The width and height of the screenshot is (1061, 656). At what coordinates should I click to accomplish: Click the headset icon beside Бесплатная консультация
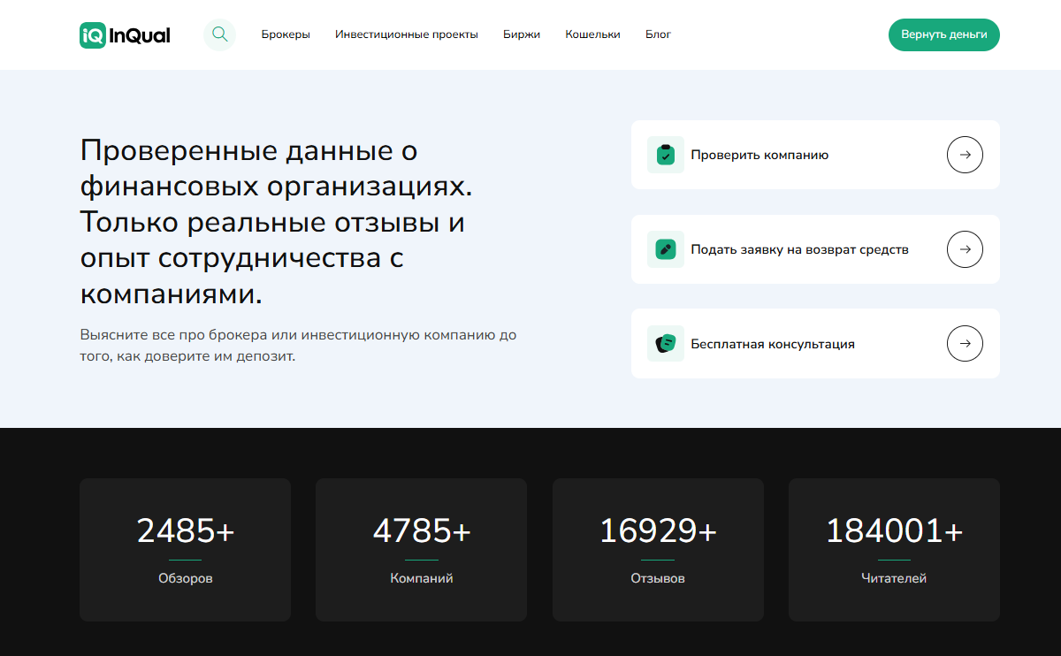point(665,343)
